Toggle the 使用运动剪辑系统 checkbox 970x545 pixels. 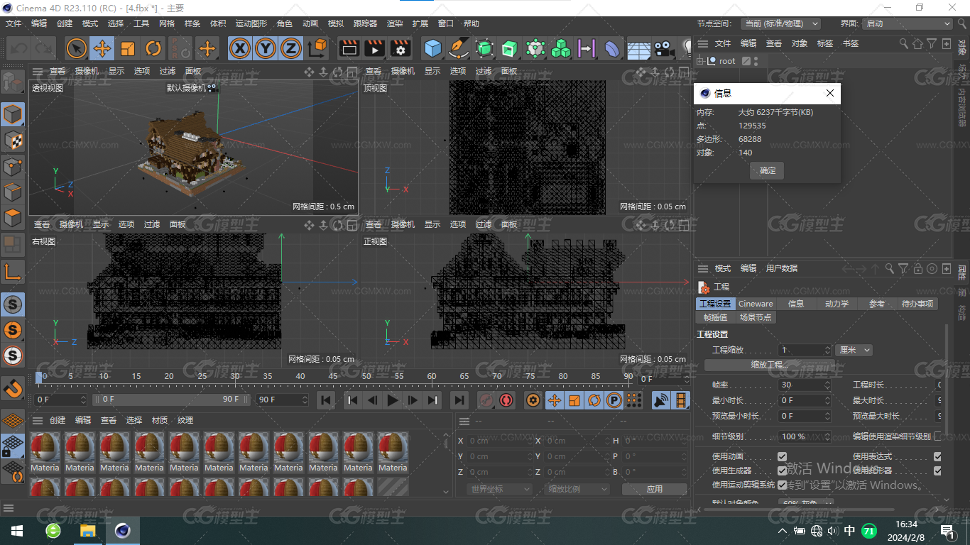[782, 485]
